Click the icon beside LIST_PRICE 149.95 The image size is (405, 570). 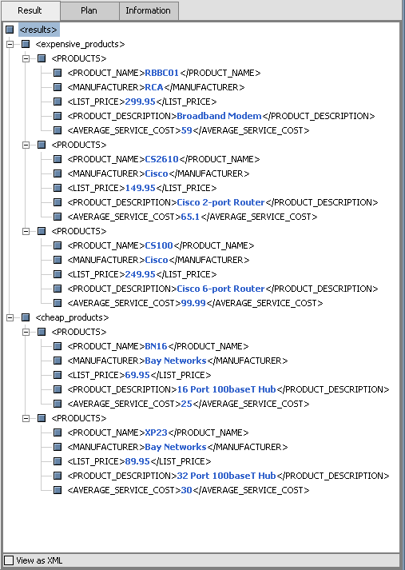[58, 188]
